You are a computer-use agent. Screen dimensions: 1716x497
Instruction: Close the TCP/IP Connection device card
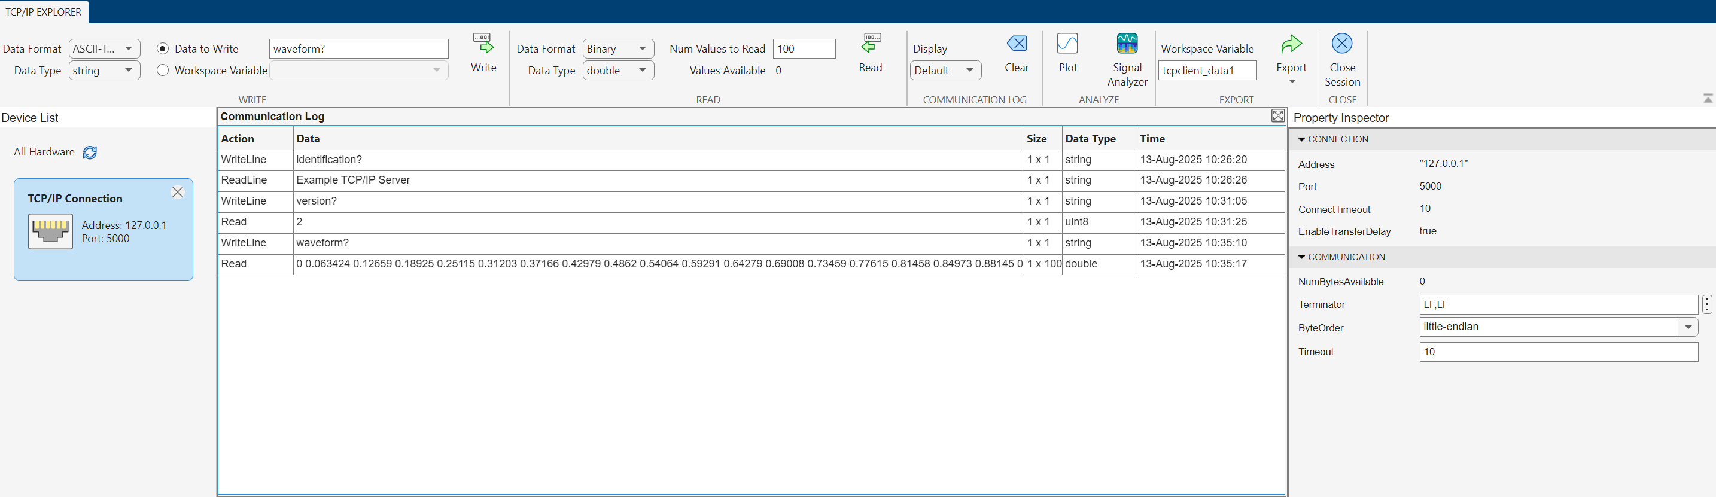(x=178, y=193)
